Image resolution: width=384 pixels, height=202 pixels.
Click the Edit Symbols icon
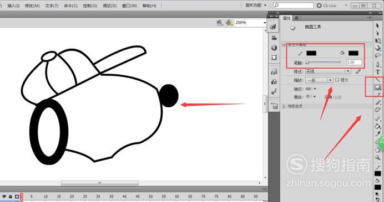(x=229, y=23)
